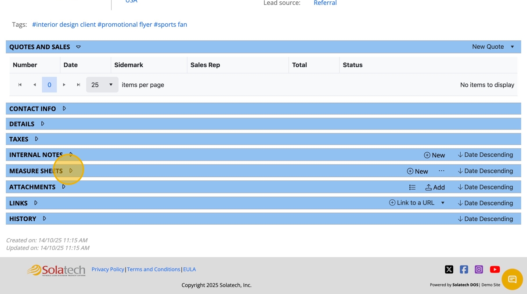
Task: Expand the Internal Notes section
Action: pyautogui.click(x=71, y=154)
